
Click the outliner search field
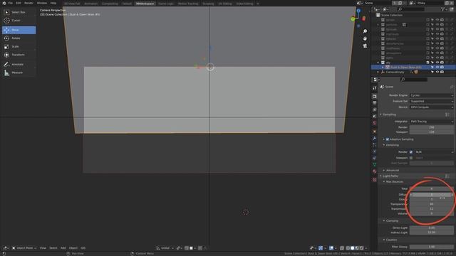point(410,9)
